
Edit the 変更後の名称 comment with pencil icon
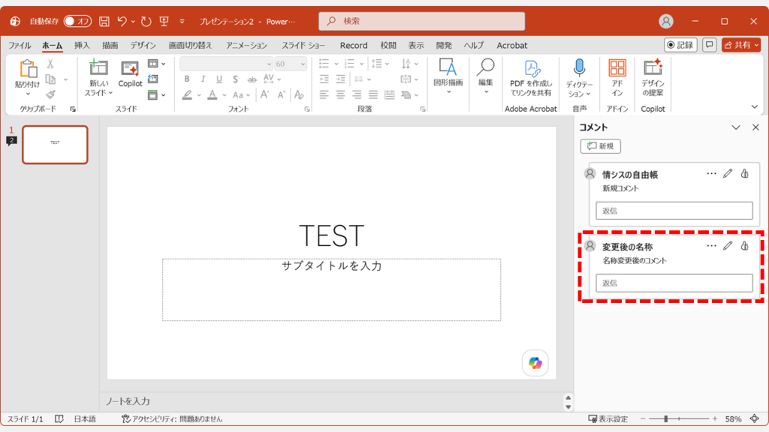point(728,246)
